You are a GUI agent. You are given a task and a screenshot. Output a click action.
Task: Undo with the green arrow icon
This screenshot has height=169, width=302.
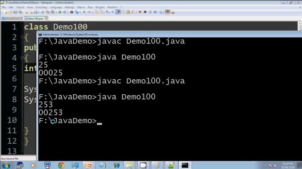tap(59, 12)
